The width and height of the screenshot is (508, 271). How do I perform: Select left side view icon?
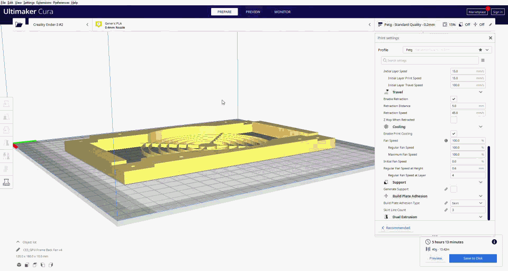click(43, 265)
